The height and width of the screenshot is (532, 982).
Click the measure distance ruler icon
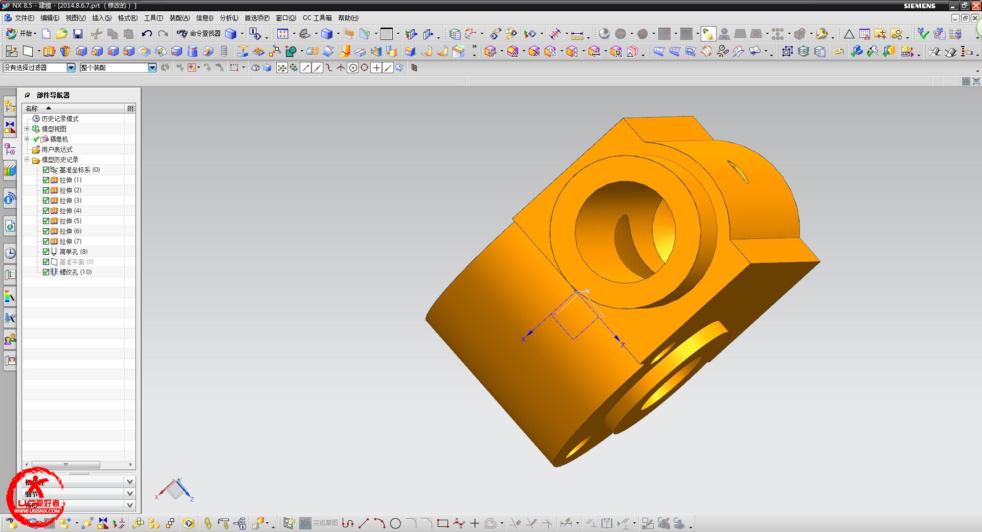[577, 34]
